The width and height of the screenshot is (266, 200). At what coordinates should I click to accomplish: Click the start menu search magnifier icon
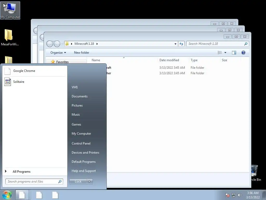tap(60, 182)
